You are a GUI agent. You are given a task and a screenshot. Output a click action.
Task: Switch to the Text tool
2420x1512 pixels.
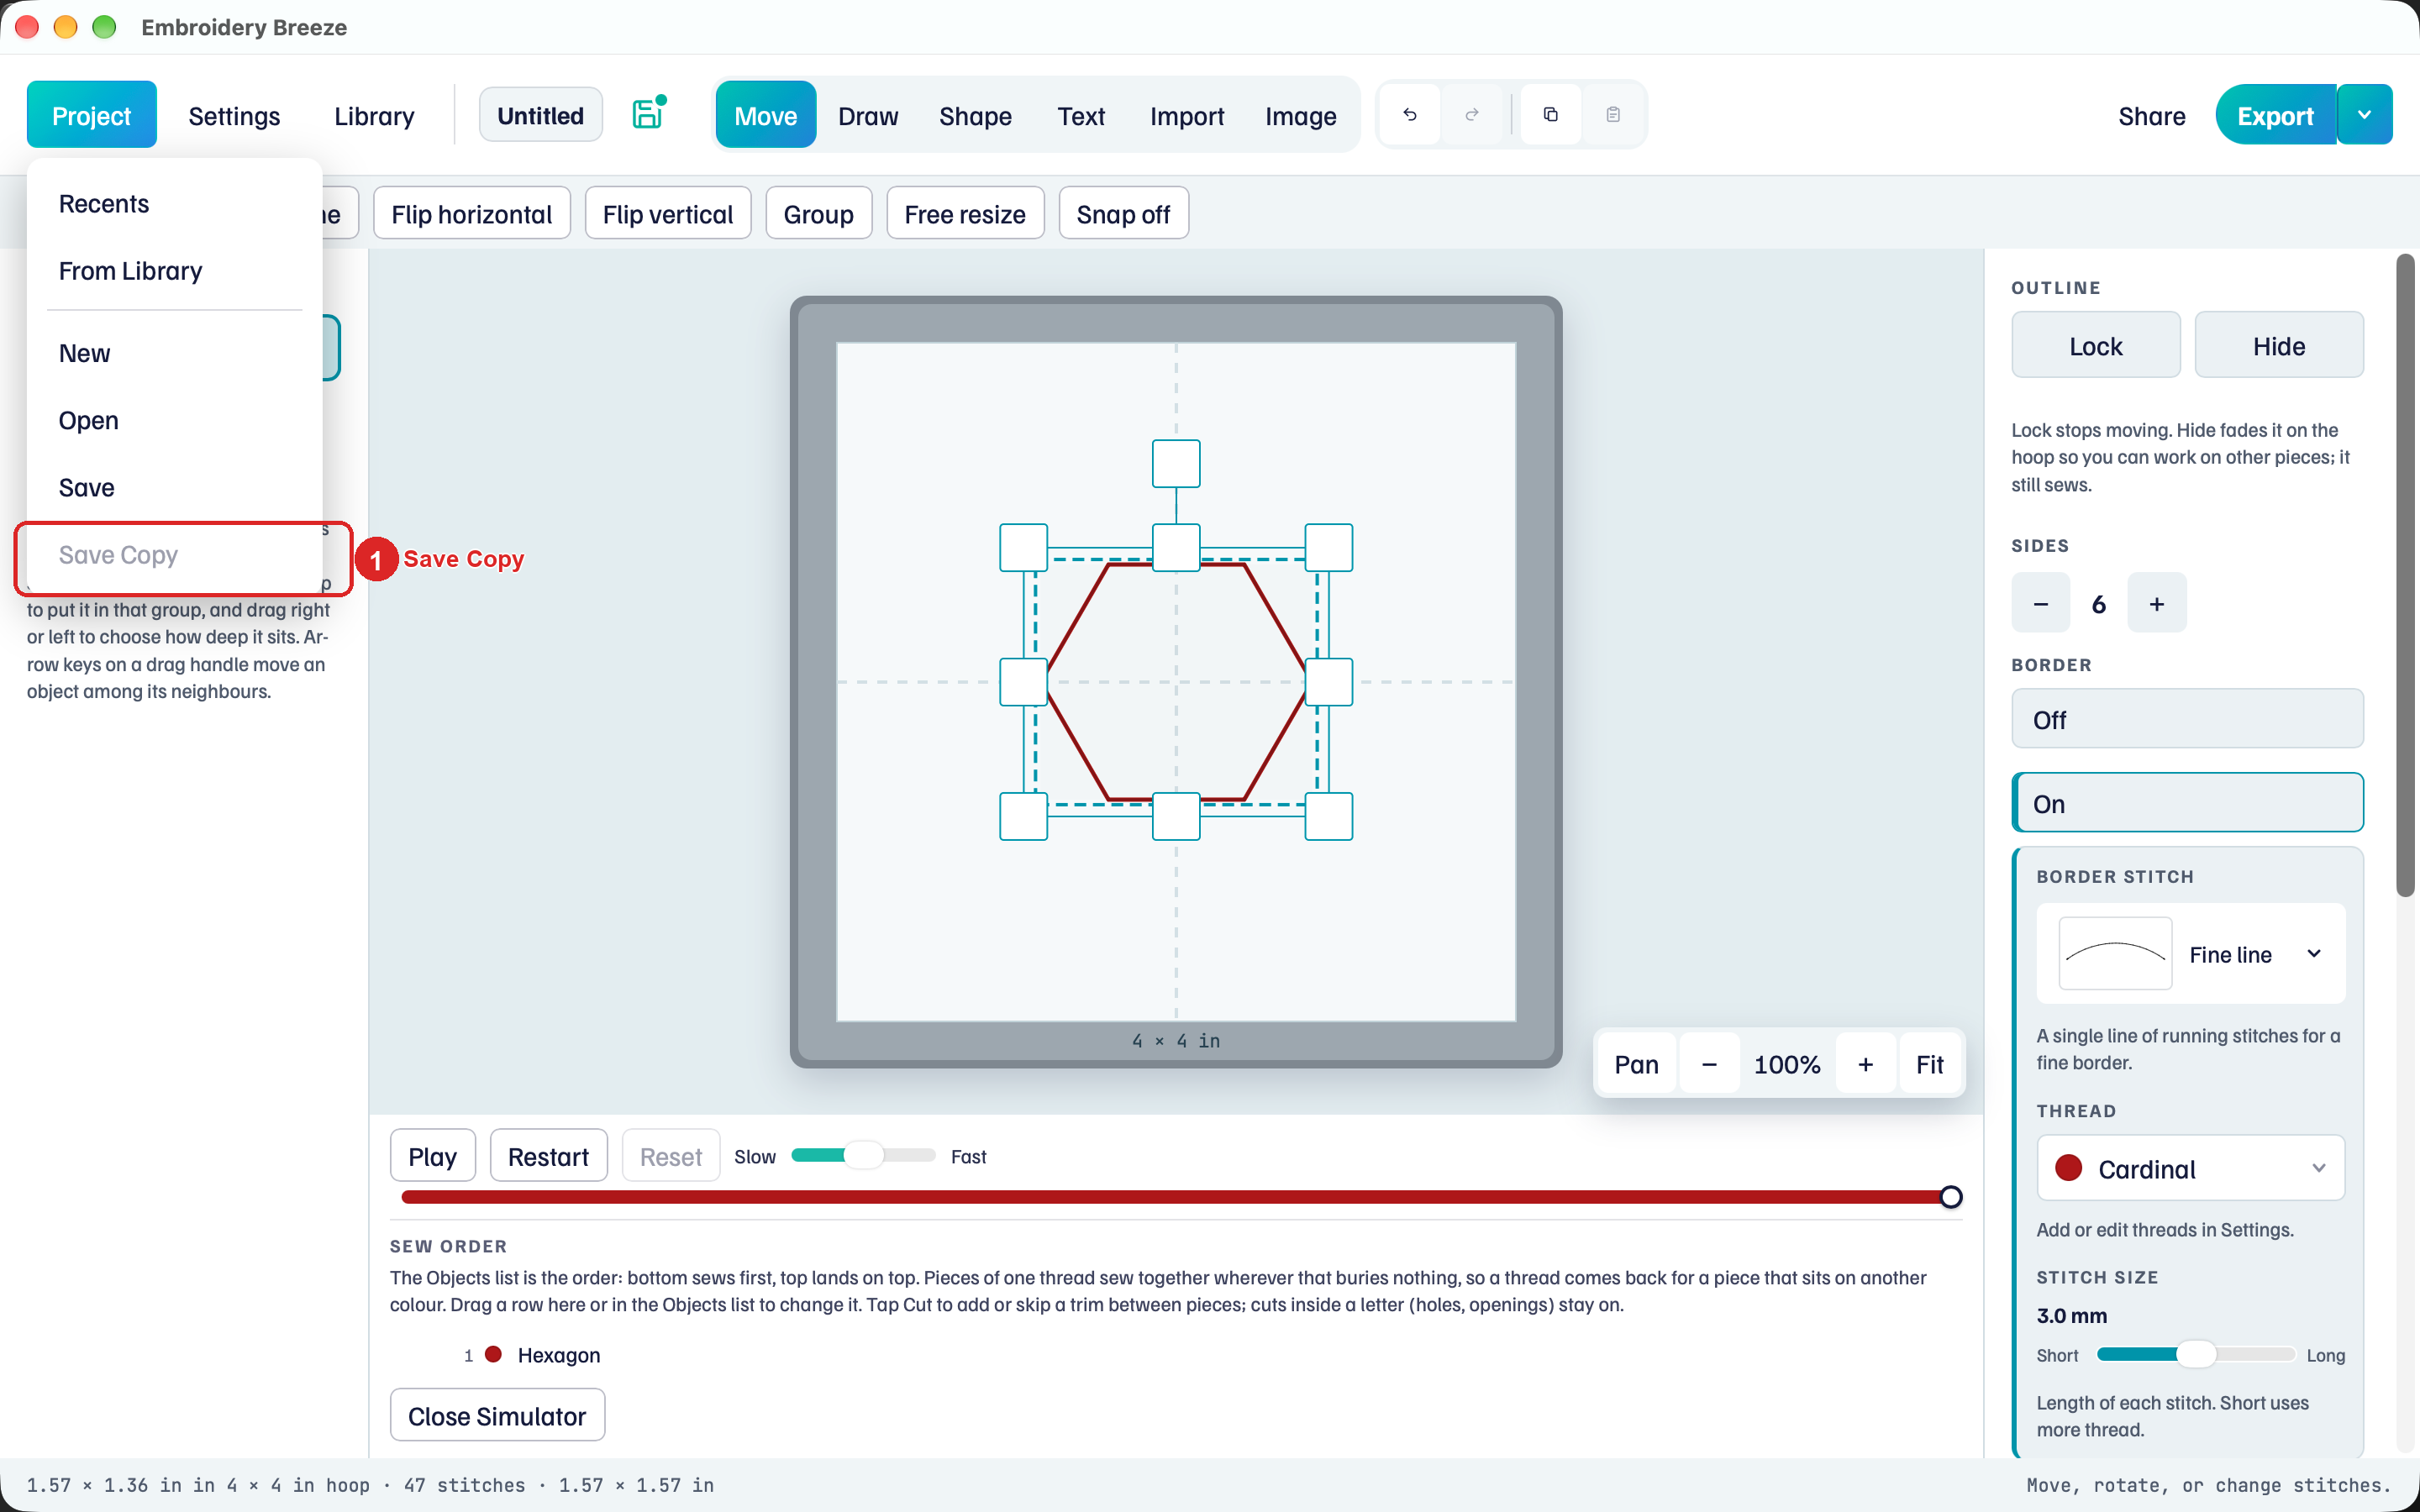1081,115
